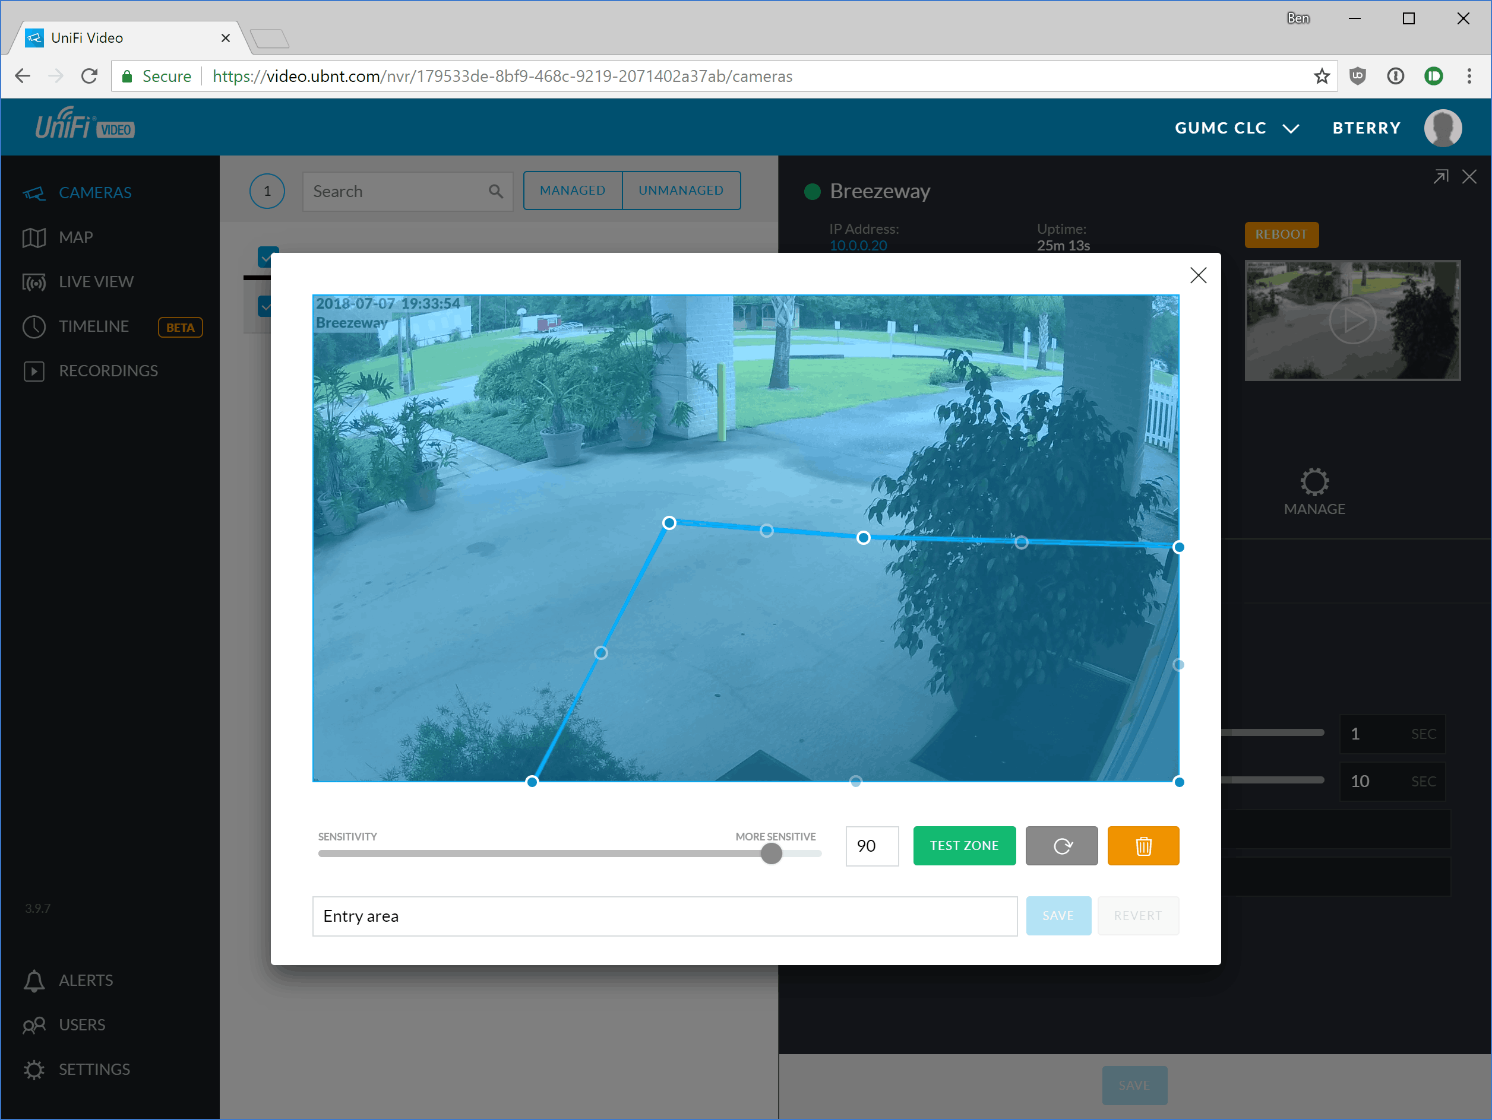1492x1120 pixels.
Task: Click the user avatar picture
Action: click(1443, 128)
